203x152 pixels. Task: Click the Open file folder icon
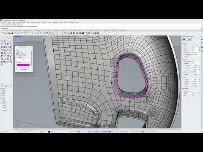coord(6,33)
